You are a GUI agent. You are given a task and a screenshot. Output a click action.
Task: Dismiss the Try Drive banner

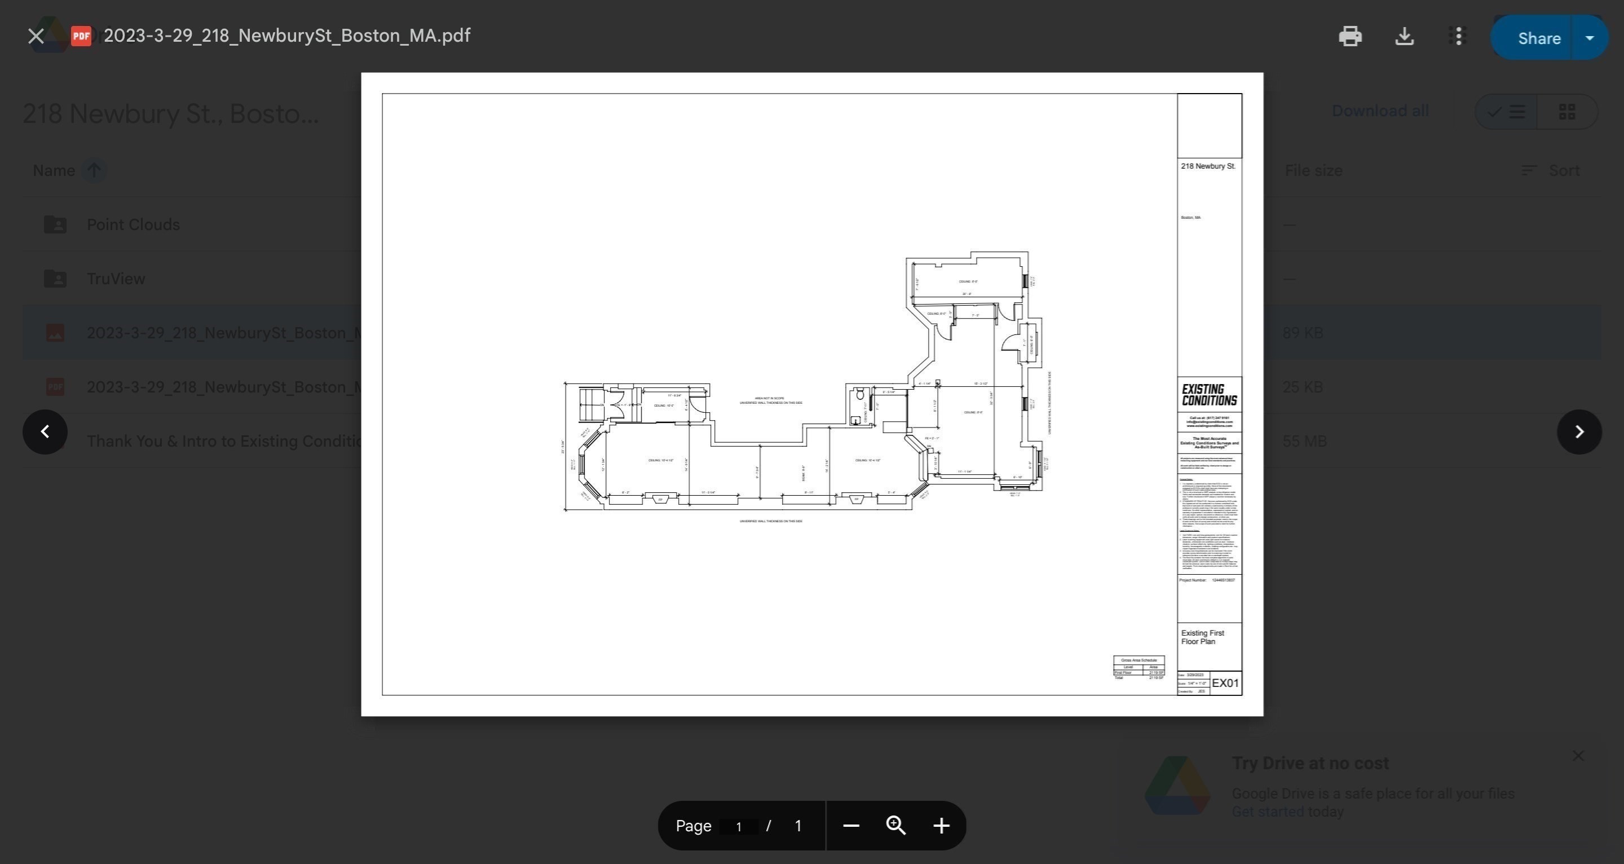click(x=1577, y=756)
